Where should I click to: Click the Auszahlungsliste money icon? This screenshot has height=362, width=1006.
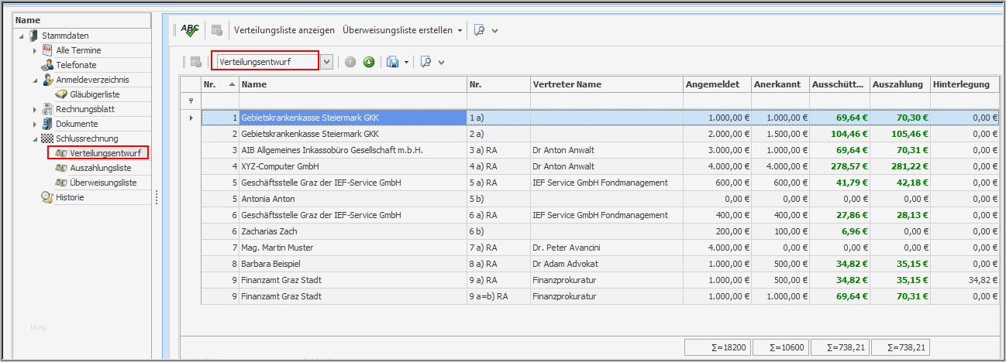coord(61,168)
